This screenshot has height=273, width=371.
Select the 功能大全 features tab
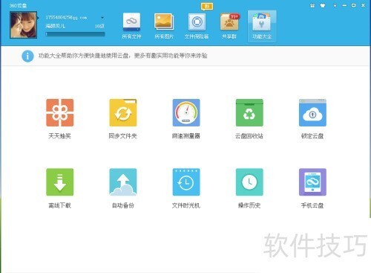coord(262,26)
